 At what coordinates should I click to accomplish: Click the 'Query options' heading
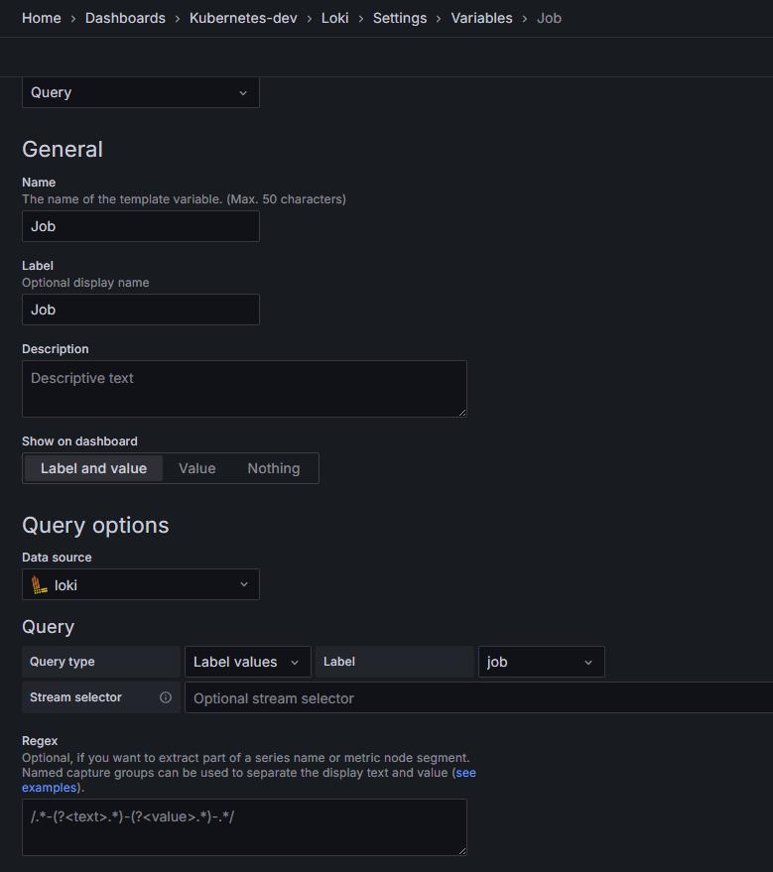click(95, 526)
